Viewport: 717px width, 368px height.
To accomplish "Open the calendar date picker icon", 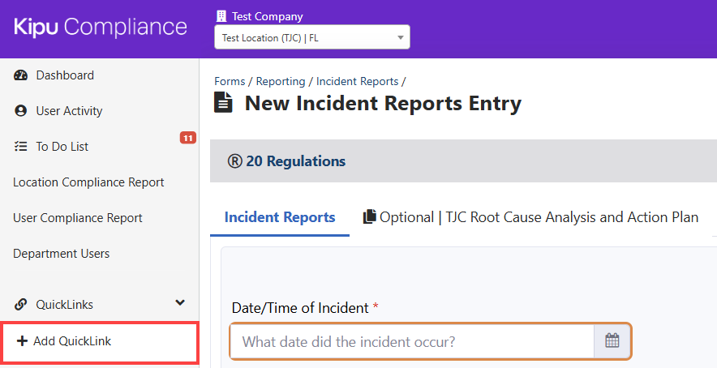I will (x=612, y=341).
